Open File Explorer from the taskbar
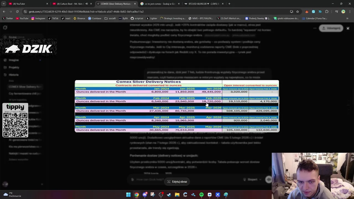Viewport: 354px width, 199px height. click(x=177, y=195)
